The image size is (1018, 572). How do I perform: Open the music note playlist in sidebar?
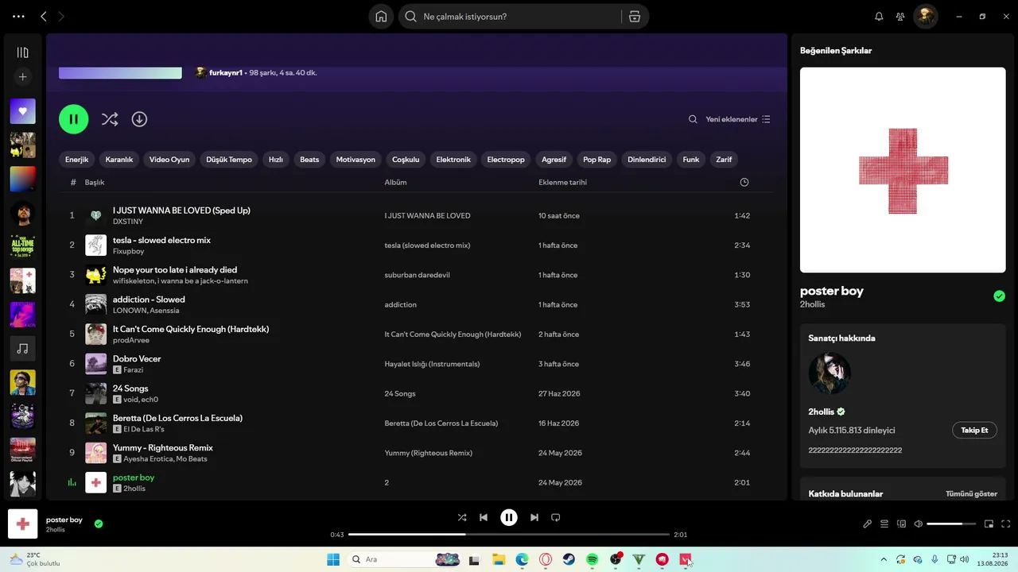[22, 349]
